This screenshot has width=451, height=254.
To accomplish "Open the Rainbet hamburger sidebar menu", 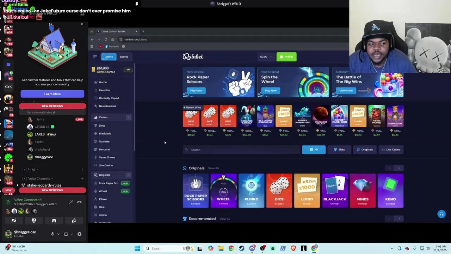I will coord(95,57).
